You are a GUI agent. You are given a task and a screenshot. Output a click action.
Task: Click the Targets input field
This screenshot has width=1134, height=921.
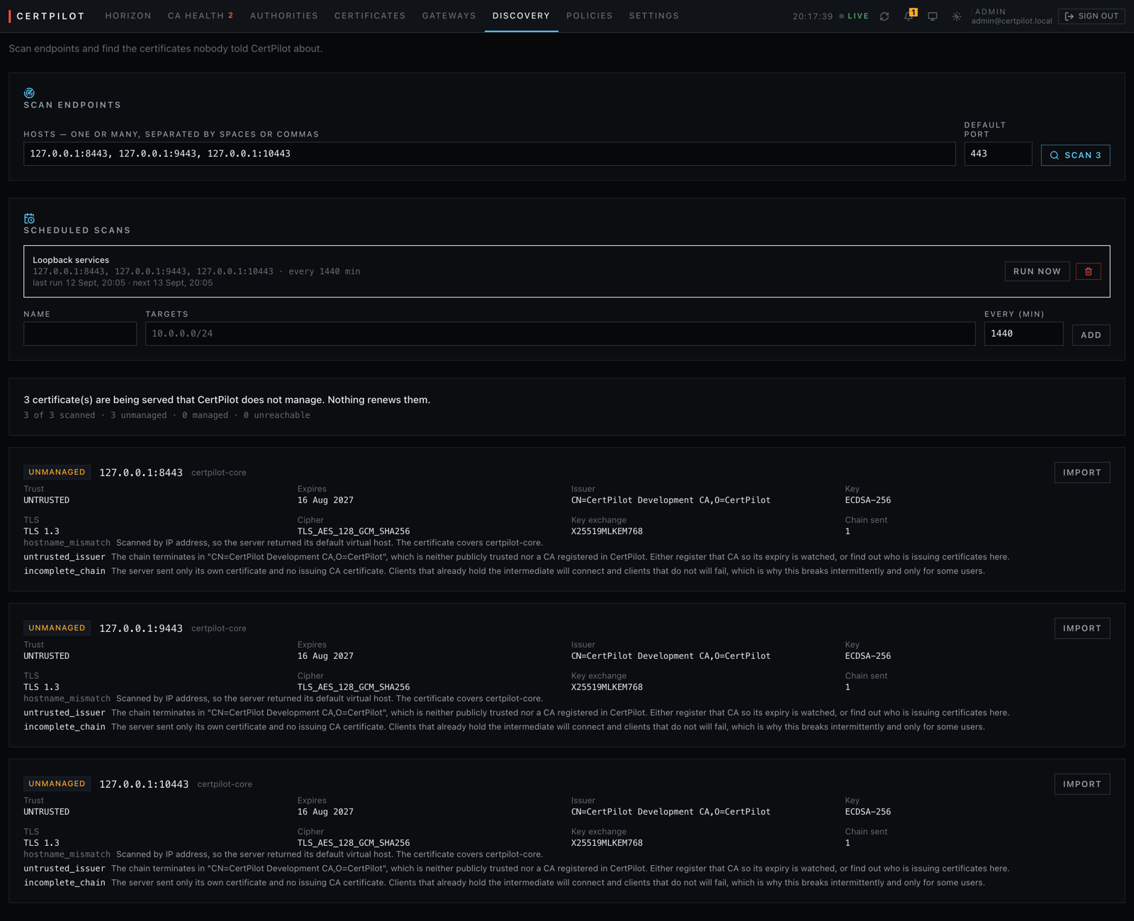(x=560, y=334)
